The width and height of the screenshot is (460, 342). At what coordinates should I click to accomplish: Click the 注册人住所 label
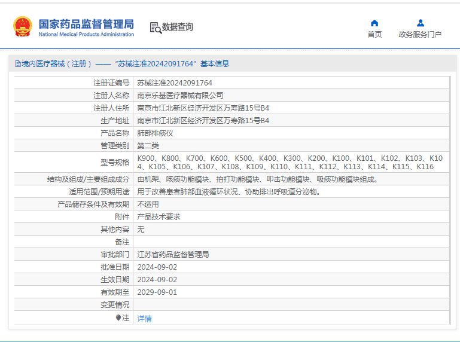click(111, 108)
